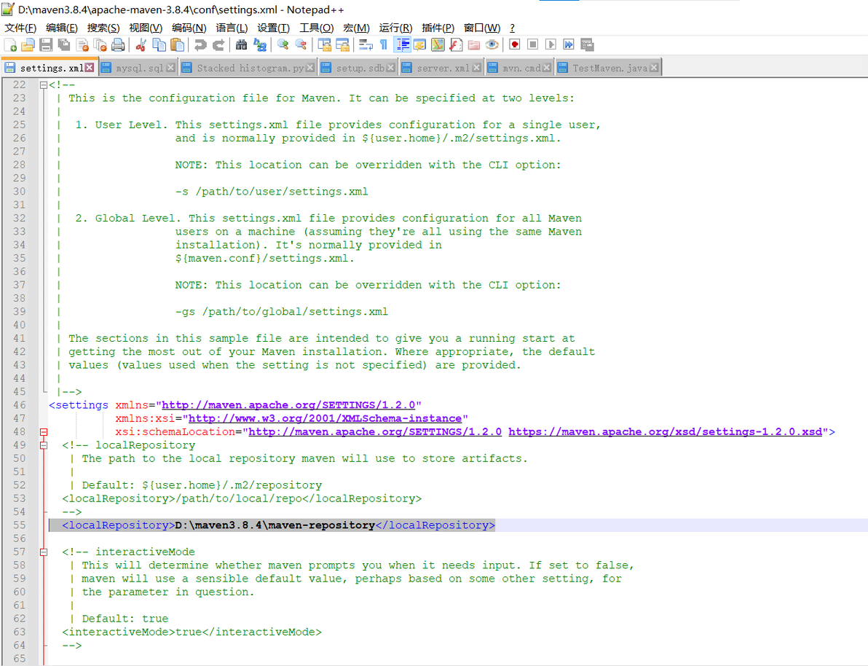
Task: Collapse the comment block at line 22
Action: [x=43, y=85]
